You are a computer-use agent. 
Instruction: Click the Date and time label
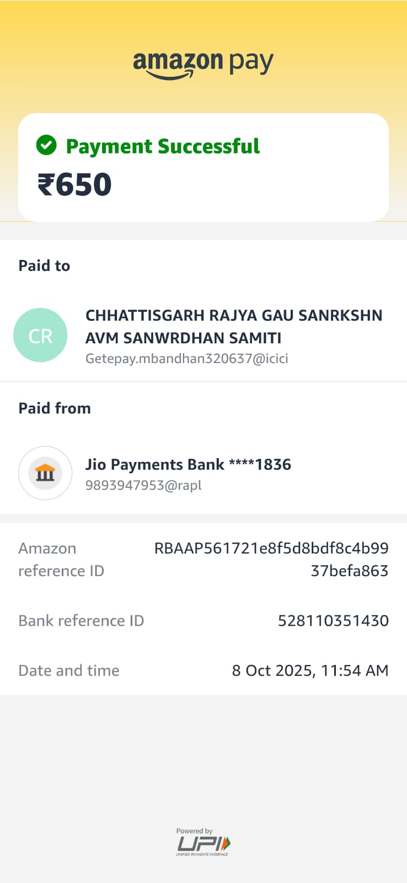pyautogui.click(x=69, y=671)
